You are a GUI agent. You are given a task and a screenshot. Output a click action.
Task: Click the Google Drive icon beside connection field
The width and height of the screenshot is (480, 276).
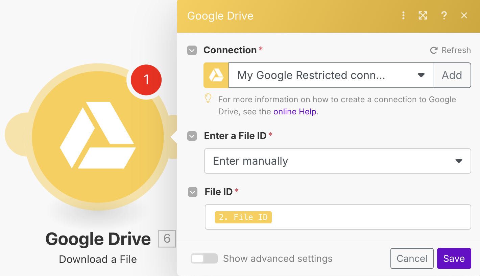(216, 75)
